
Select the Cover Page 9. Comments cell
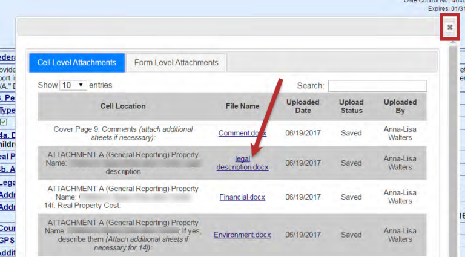coord(123,133)
